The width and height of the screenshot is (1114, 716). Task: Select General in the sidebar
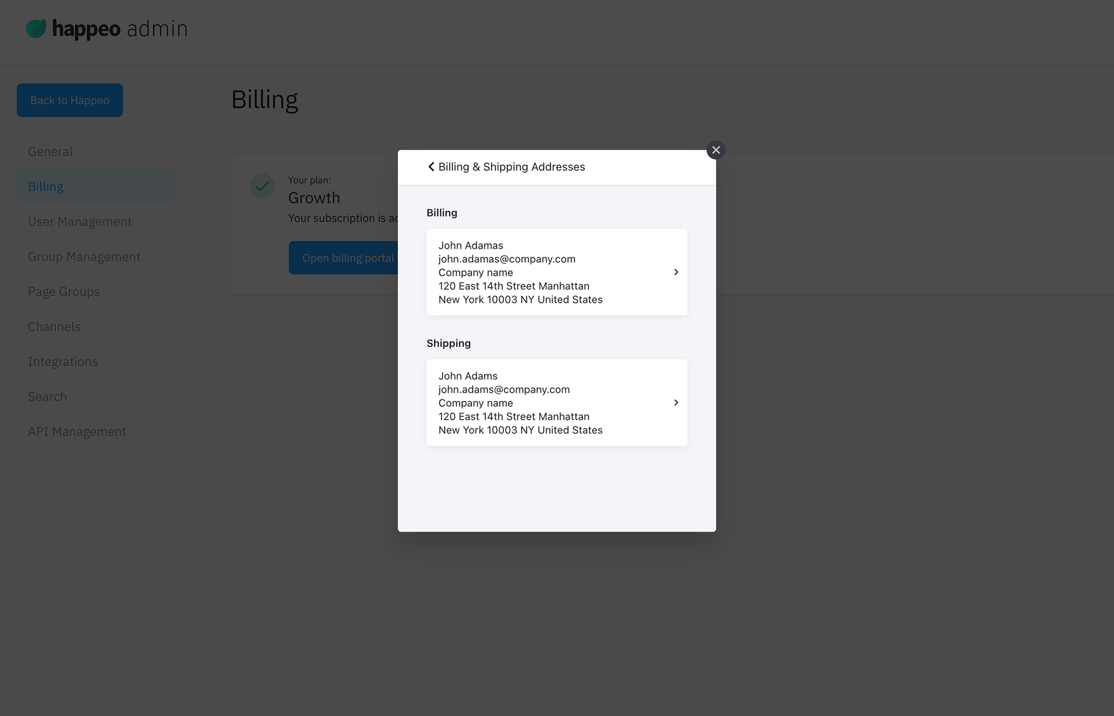click(x=50, y=151)
